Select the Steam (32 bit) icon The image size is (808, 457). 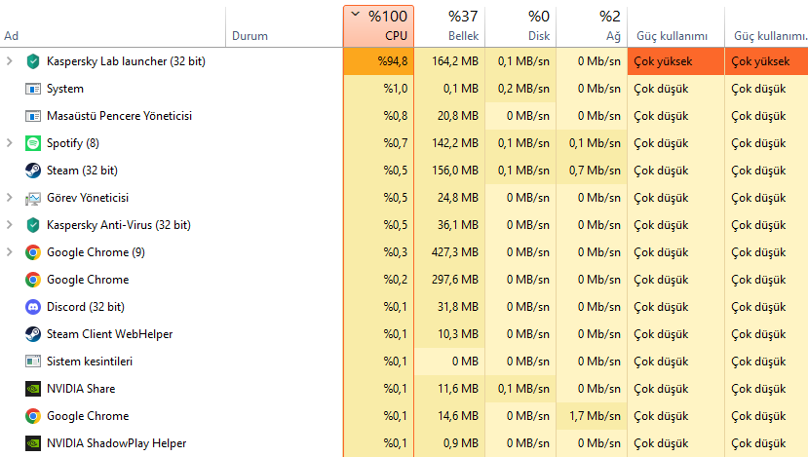pyautogui.click(x=32, y=171)
